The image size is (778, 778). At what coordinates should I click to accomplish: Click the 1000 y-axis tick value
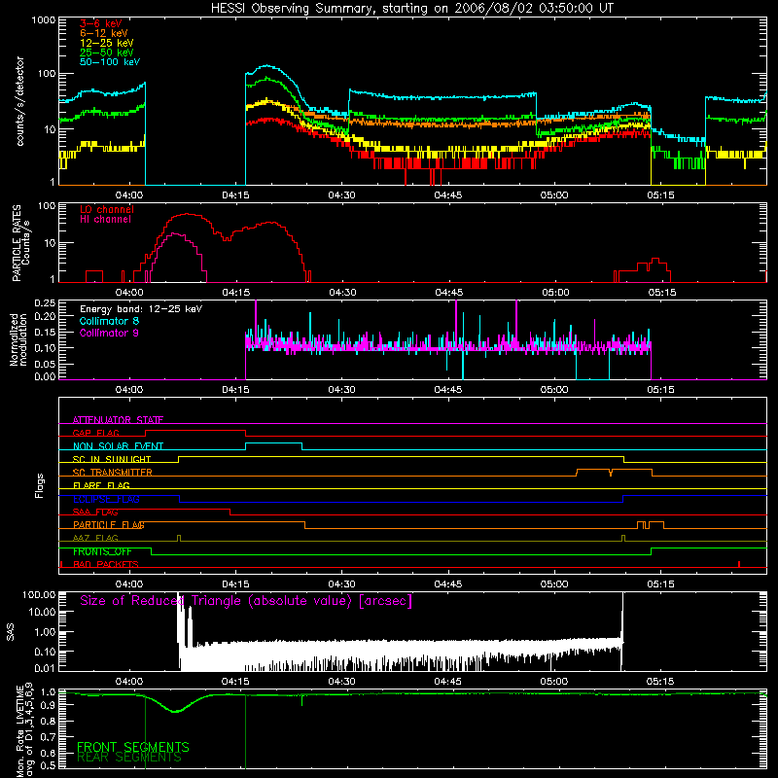pyautogui.click(x=44, y=20)
